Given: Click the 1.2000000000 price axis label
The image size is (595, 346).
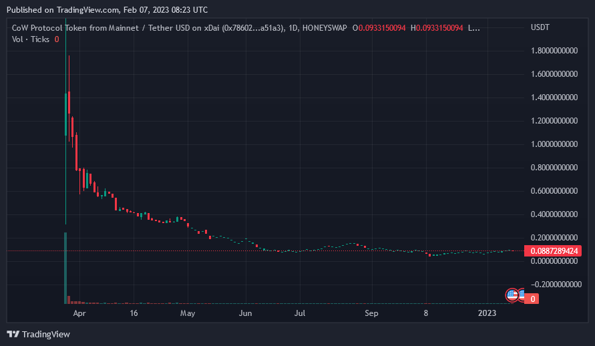Looking at the screenshot, I should (554, 121).
